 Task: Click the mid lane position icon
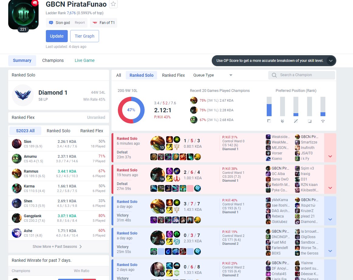pos(296,121)
